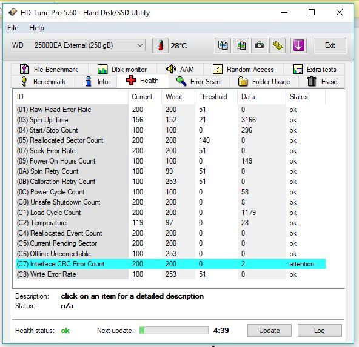Select the Health tab
This screenshot has width=359, height=347.
point(143,81)
